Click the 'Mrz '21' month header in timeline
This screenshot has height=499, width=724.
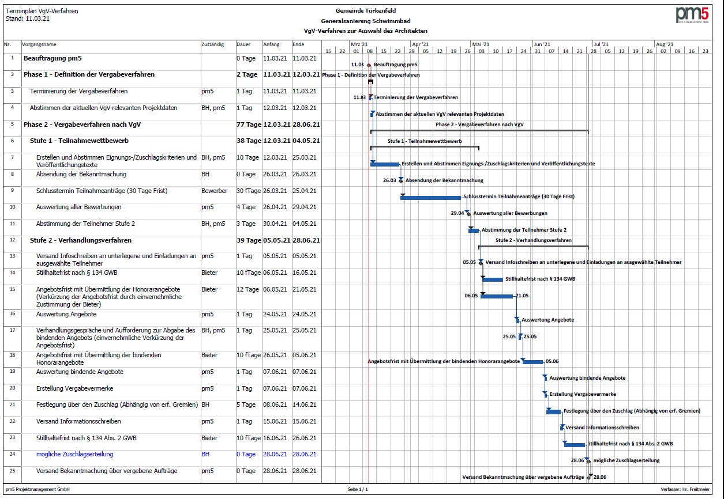(359, 44)
